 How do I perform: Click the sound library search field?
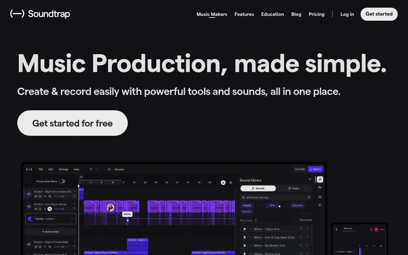click(276, 197)
